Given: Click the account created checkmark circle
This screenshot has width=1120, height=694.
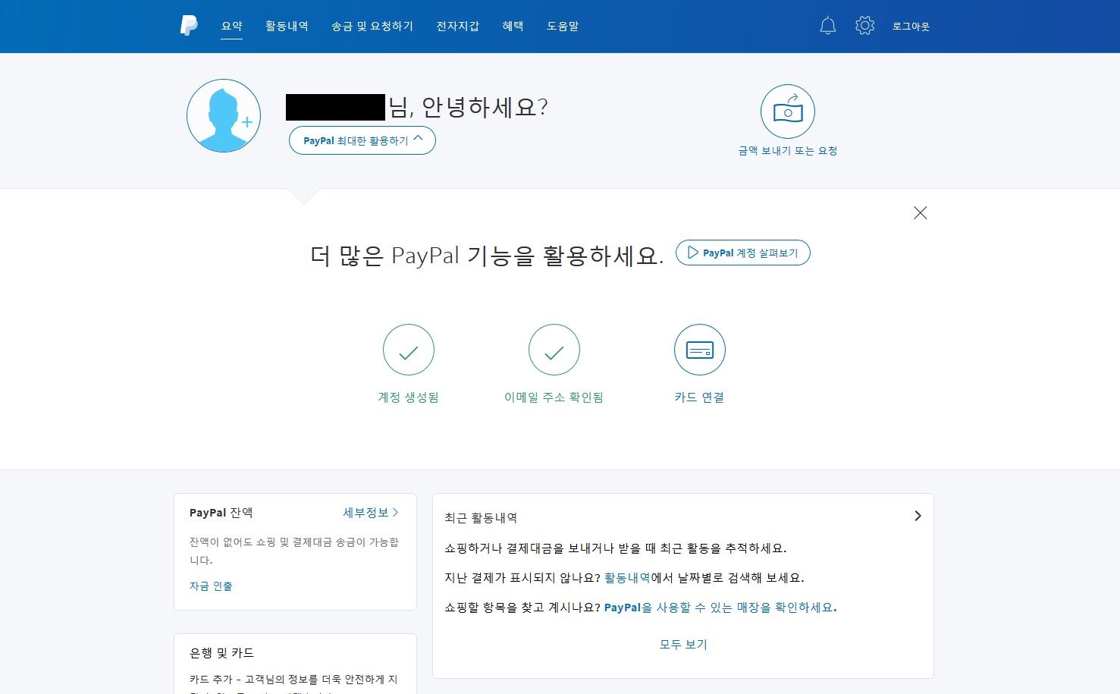Looking at the screenshot, I should click(x=409, y=350).
